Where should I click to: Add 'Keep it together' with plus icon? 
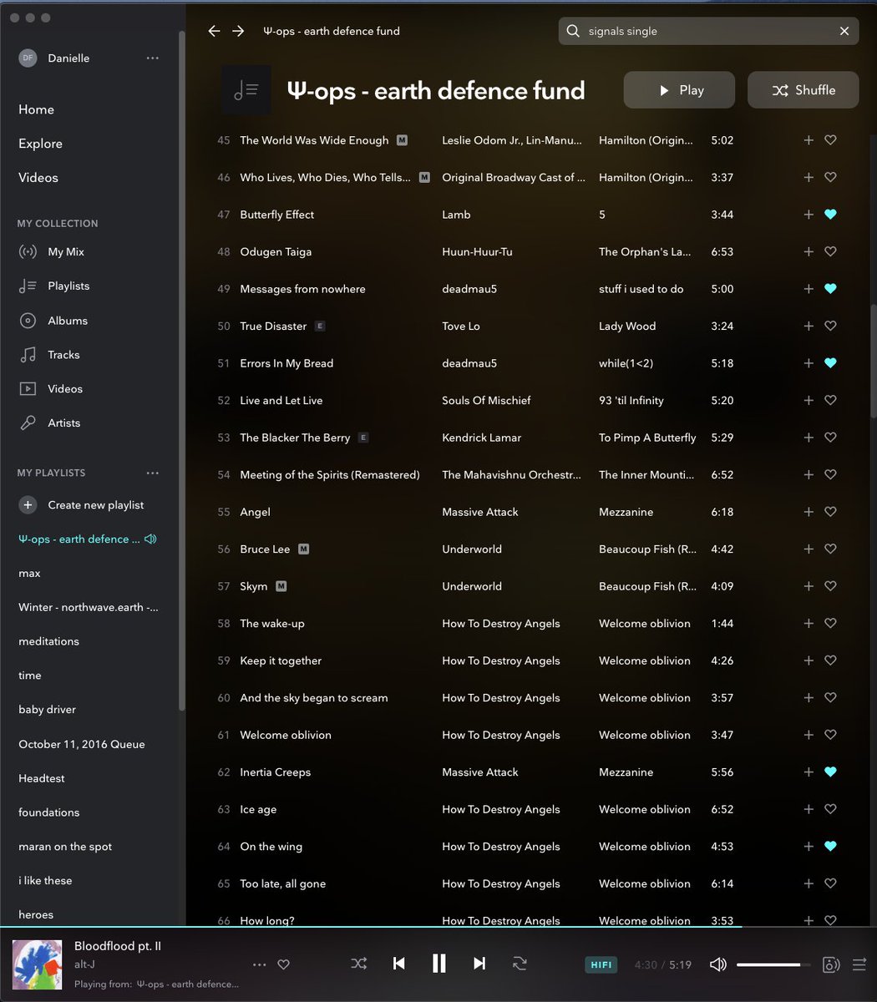pyautogui.click(x=809, y=660)
